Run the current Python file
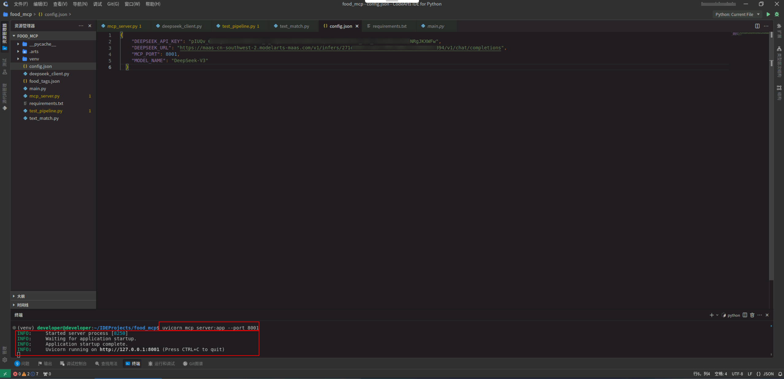This screenshot has width=784, height=379. [x=768, y=14]
